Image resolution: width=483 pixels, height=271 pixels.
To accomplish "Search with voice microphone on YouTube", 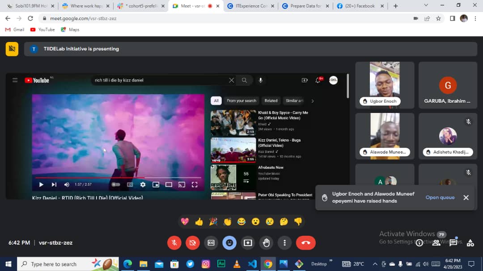I will tap(261, 80).
